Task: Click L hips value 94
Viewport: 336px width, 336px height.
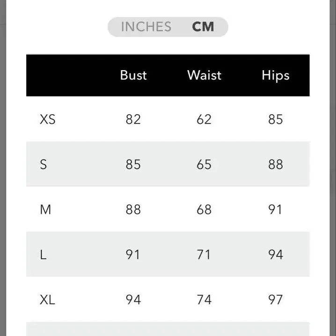Action: [x=276, y=255]
